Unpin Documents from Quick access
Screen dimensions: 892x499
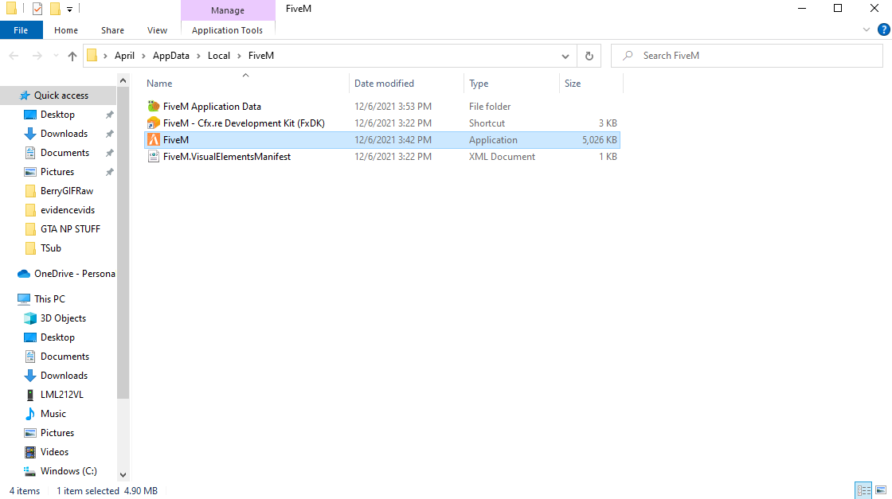(109, 153)
